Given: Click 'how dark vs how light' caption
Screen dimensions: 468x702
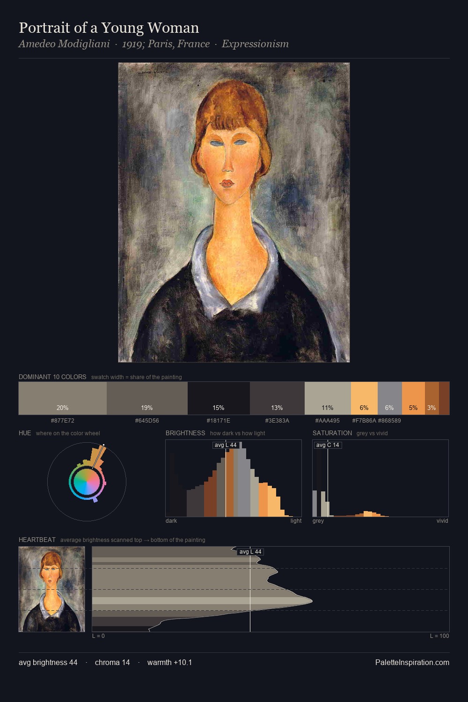Looking at the screenshot, I should [x=238, y=433].
